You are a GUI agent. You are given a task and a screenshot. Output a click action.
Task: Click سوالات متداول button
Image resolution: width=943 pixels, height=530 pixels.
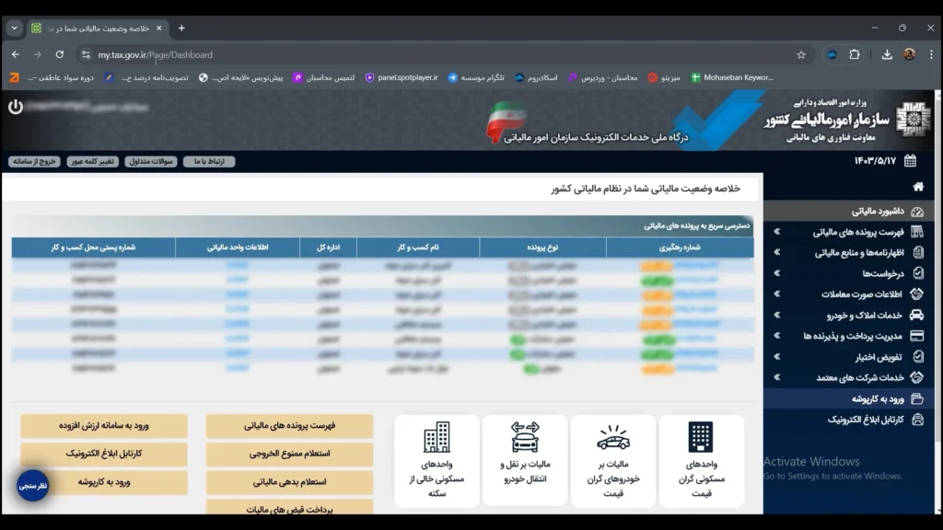click(x=151, y=161)
